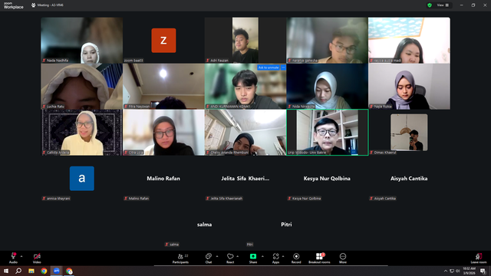The width and height of the screenshot is (491, 276).
Task: Expand the caret next to Chat
Action: pyautogui.click(x=217, y=256)
